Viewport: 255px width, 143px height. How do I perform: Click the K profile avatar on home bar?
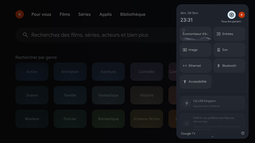(x=19, y=14)
